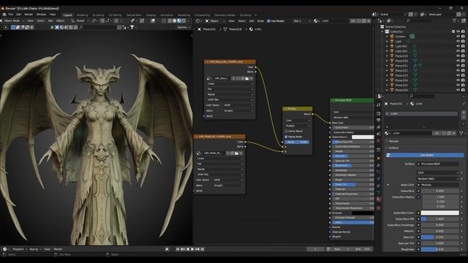Viewport: 468px width, 263px height.
Task: Open the File menu
Action: point(10,15)
